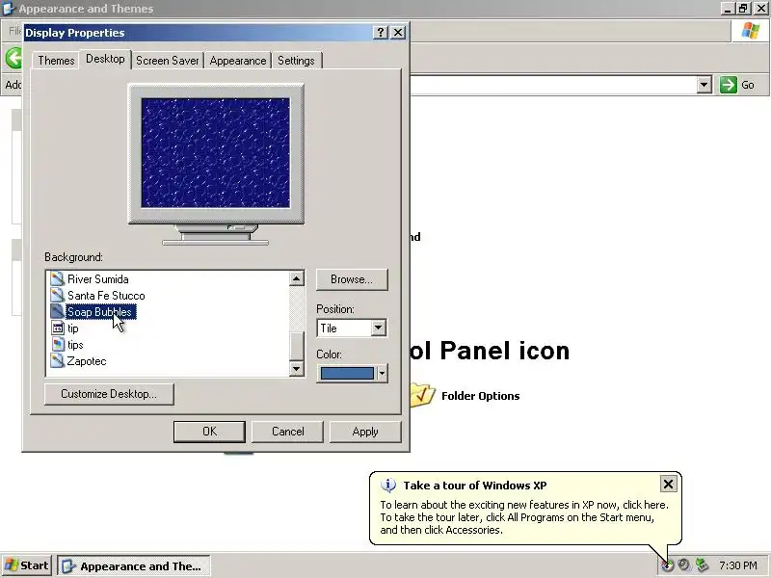
Task: Select the tips background entry
Action: (75, 345)
